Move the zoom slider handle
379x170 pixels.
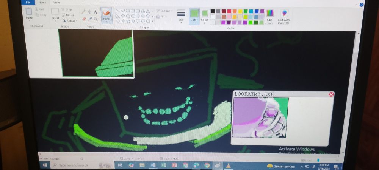point(318,160)
